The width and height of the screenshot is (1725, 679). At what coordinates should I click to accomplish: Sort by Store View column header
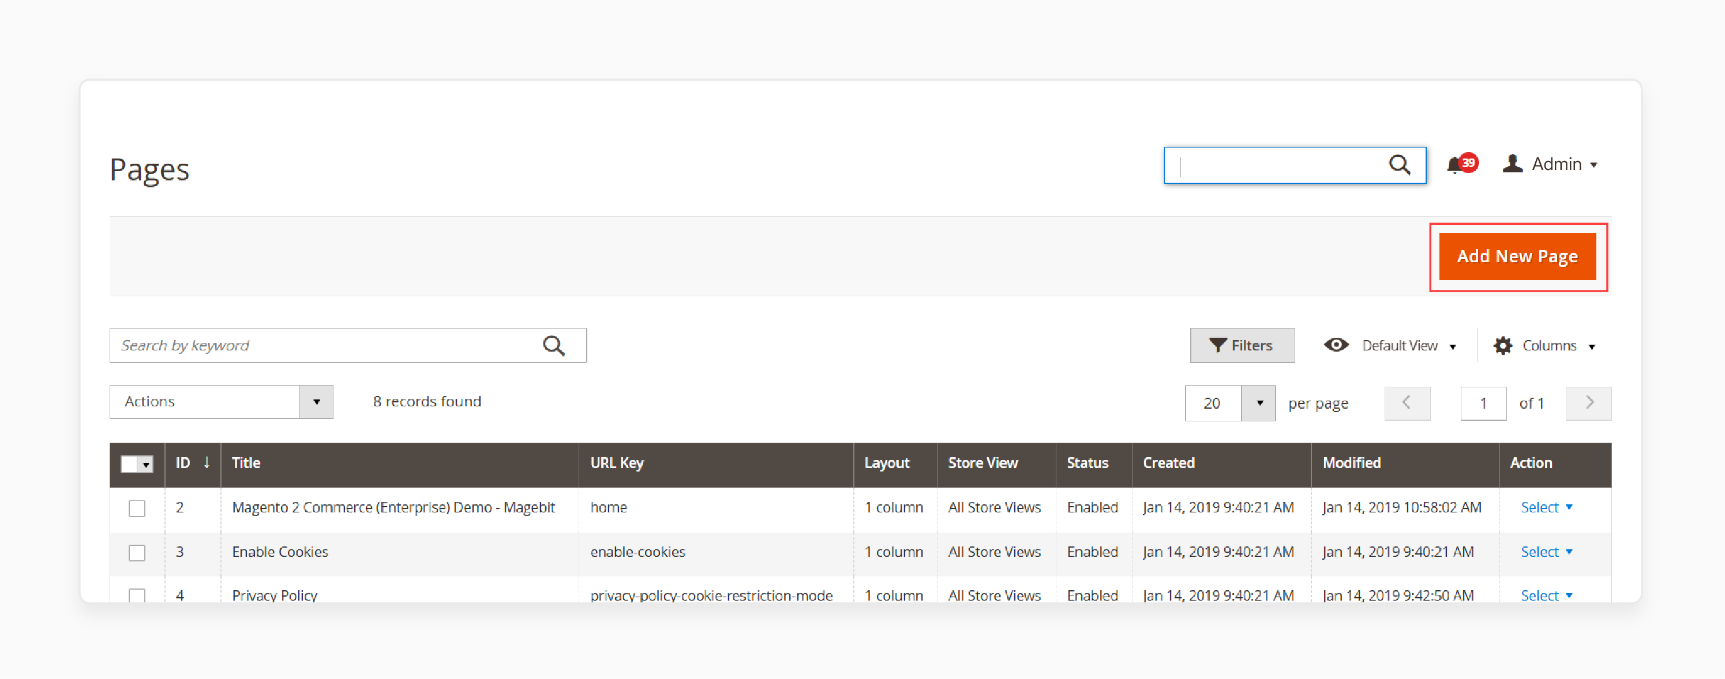[982, 463]
